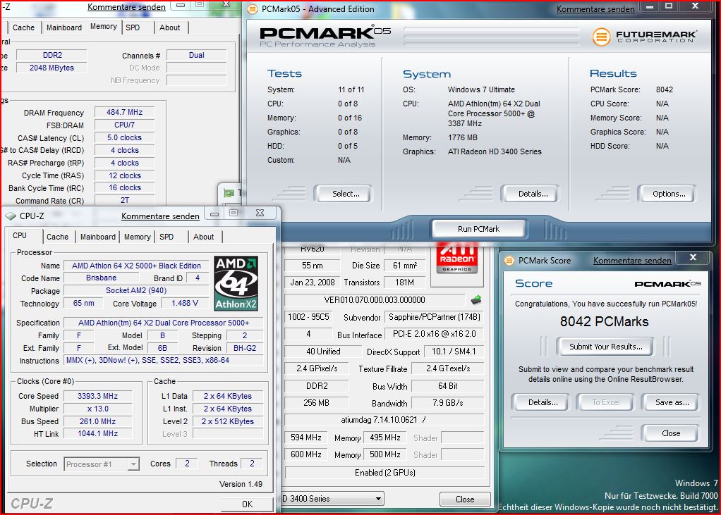
Task: Select Mainboard tab in back CPU-Z window
Action: pyautogui.click(x=64, y=27)
